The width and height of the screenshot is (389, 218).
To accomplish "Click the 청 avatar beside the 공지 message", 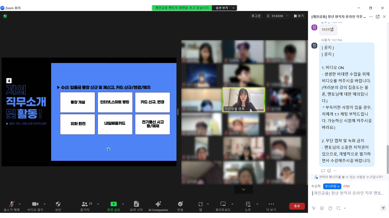I will [314, 45].
